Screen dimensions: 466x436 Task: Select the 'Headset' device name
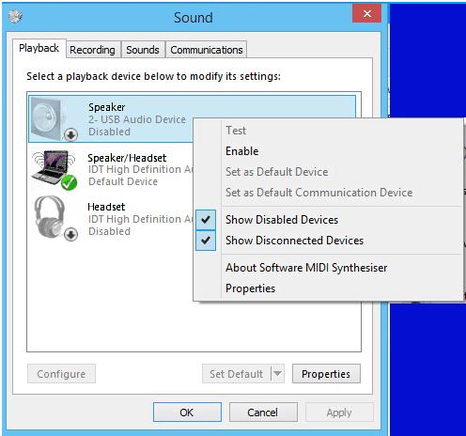[106, 207]
